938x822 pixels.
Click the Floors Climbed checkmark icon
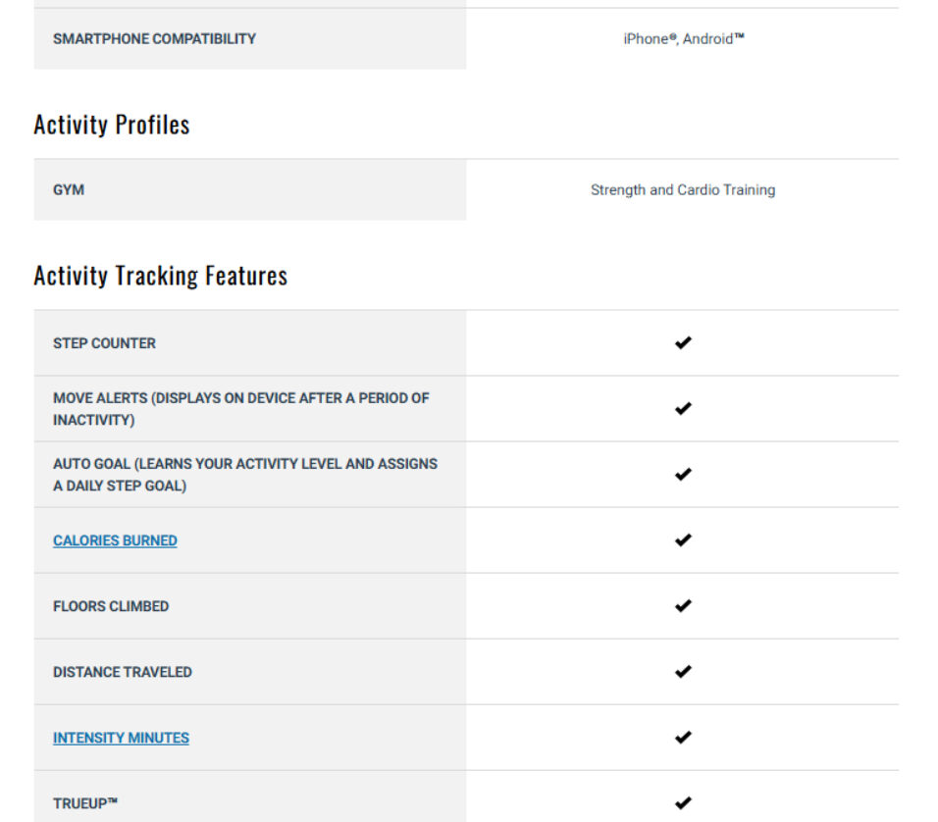[x=683, y=606]
